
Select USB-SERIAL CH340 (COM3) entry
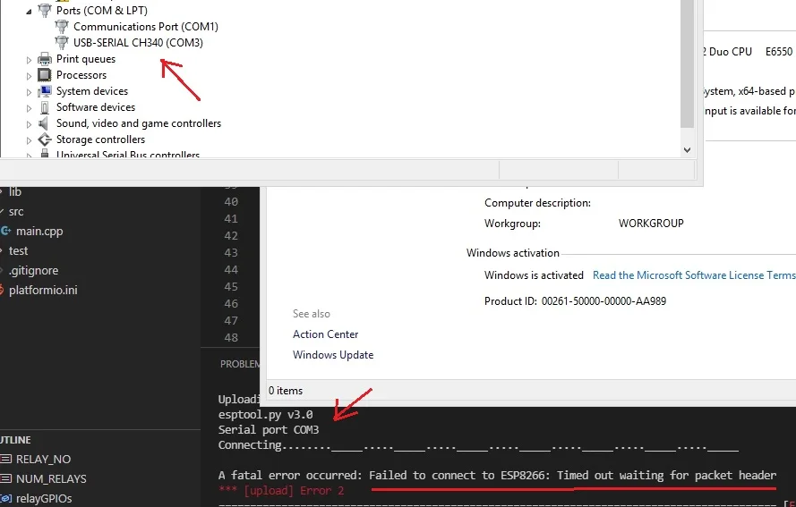pyautogui.click(x=138, y=43)
